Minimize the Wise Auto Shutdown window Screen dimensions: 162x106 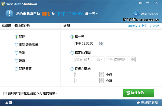point(148,3)
